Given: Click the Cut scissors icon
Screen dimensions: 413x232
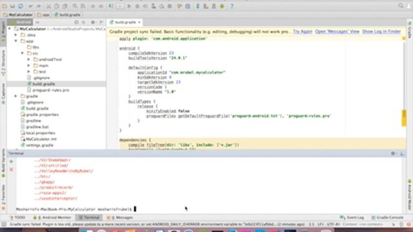Looking at the screenshot, I should pos(49,6).
